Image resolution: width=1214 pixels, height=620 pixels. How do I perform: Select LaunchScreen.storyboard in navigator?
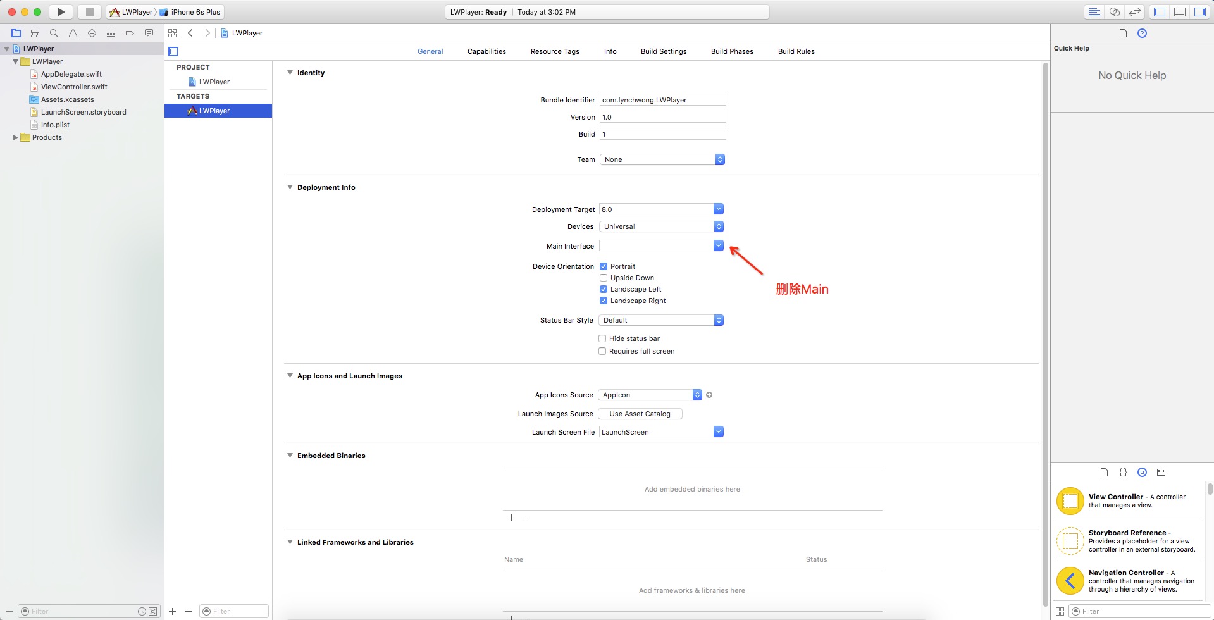[84, 112]
